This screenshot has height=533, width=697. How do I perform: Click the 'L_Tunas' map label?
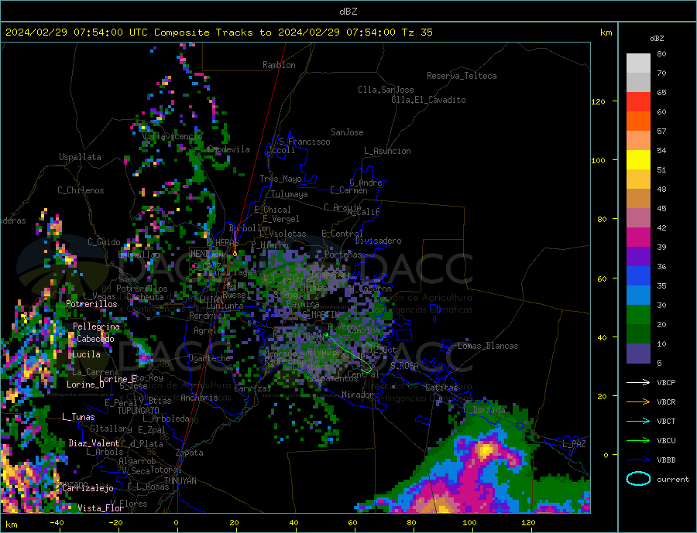[x=78, y=417]
